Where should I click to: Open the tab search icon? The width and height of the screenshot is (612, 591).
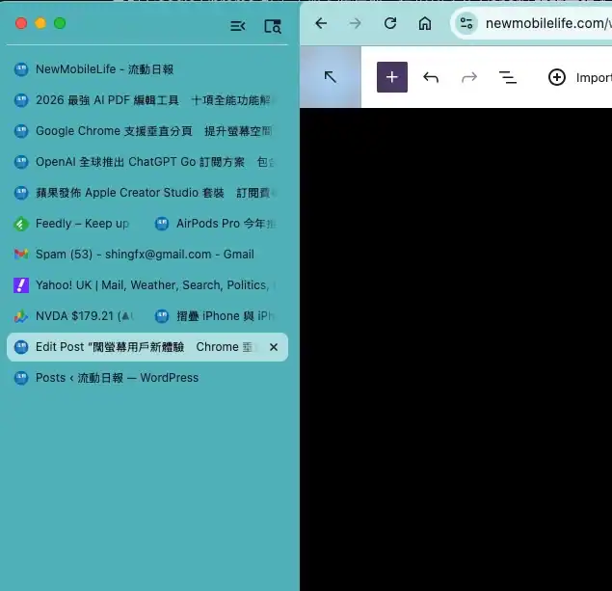click(273, 26)
